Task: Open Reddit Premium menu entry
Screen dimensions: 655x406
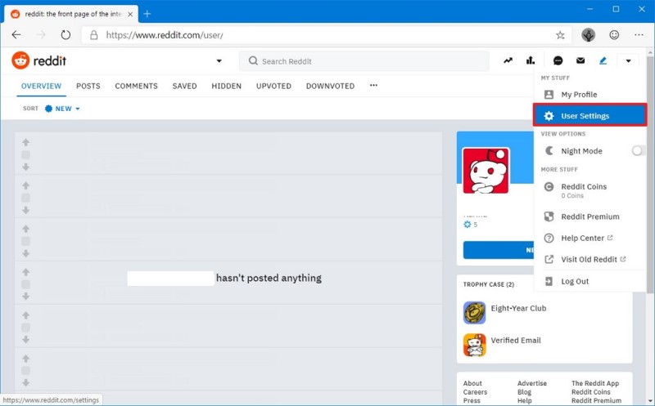Action: click(x=589, y=216)
